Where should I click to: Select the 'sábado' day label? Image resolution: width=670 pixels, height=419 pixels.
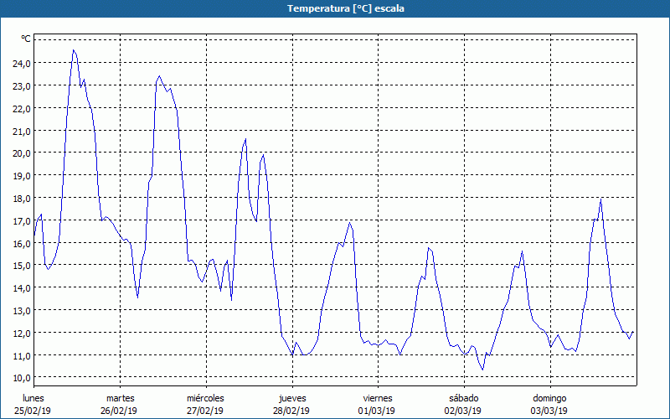[464, 398]
